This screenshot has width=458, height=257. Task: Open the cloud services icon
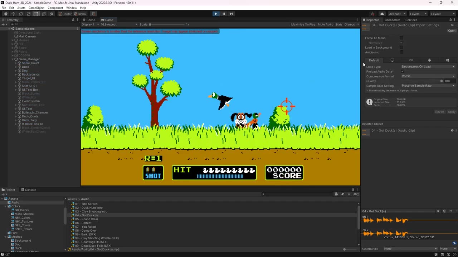tap(382, 14)
